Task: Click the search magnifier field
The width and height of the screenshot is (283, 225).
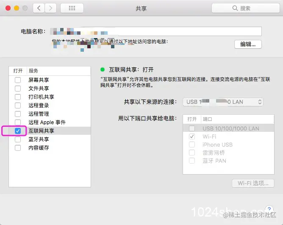Action: pyautogui.click(x=245, y=8)
